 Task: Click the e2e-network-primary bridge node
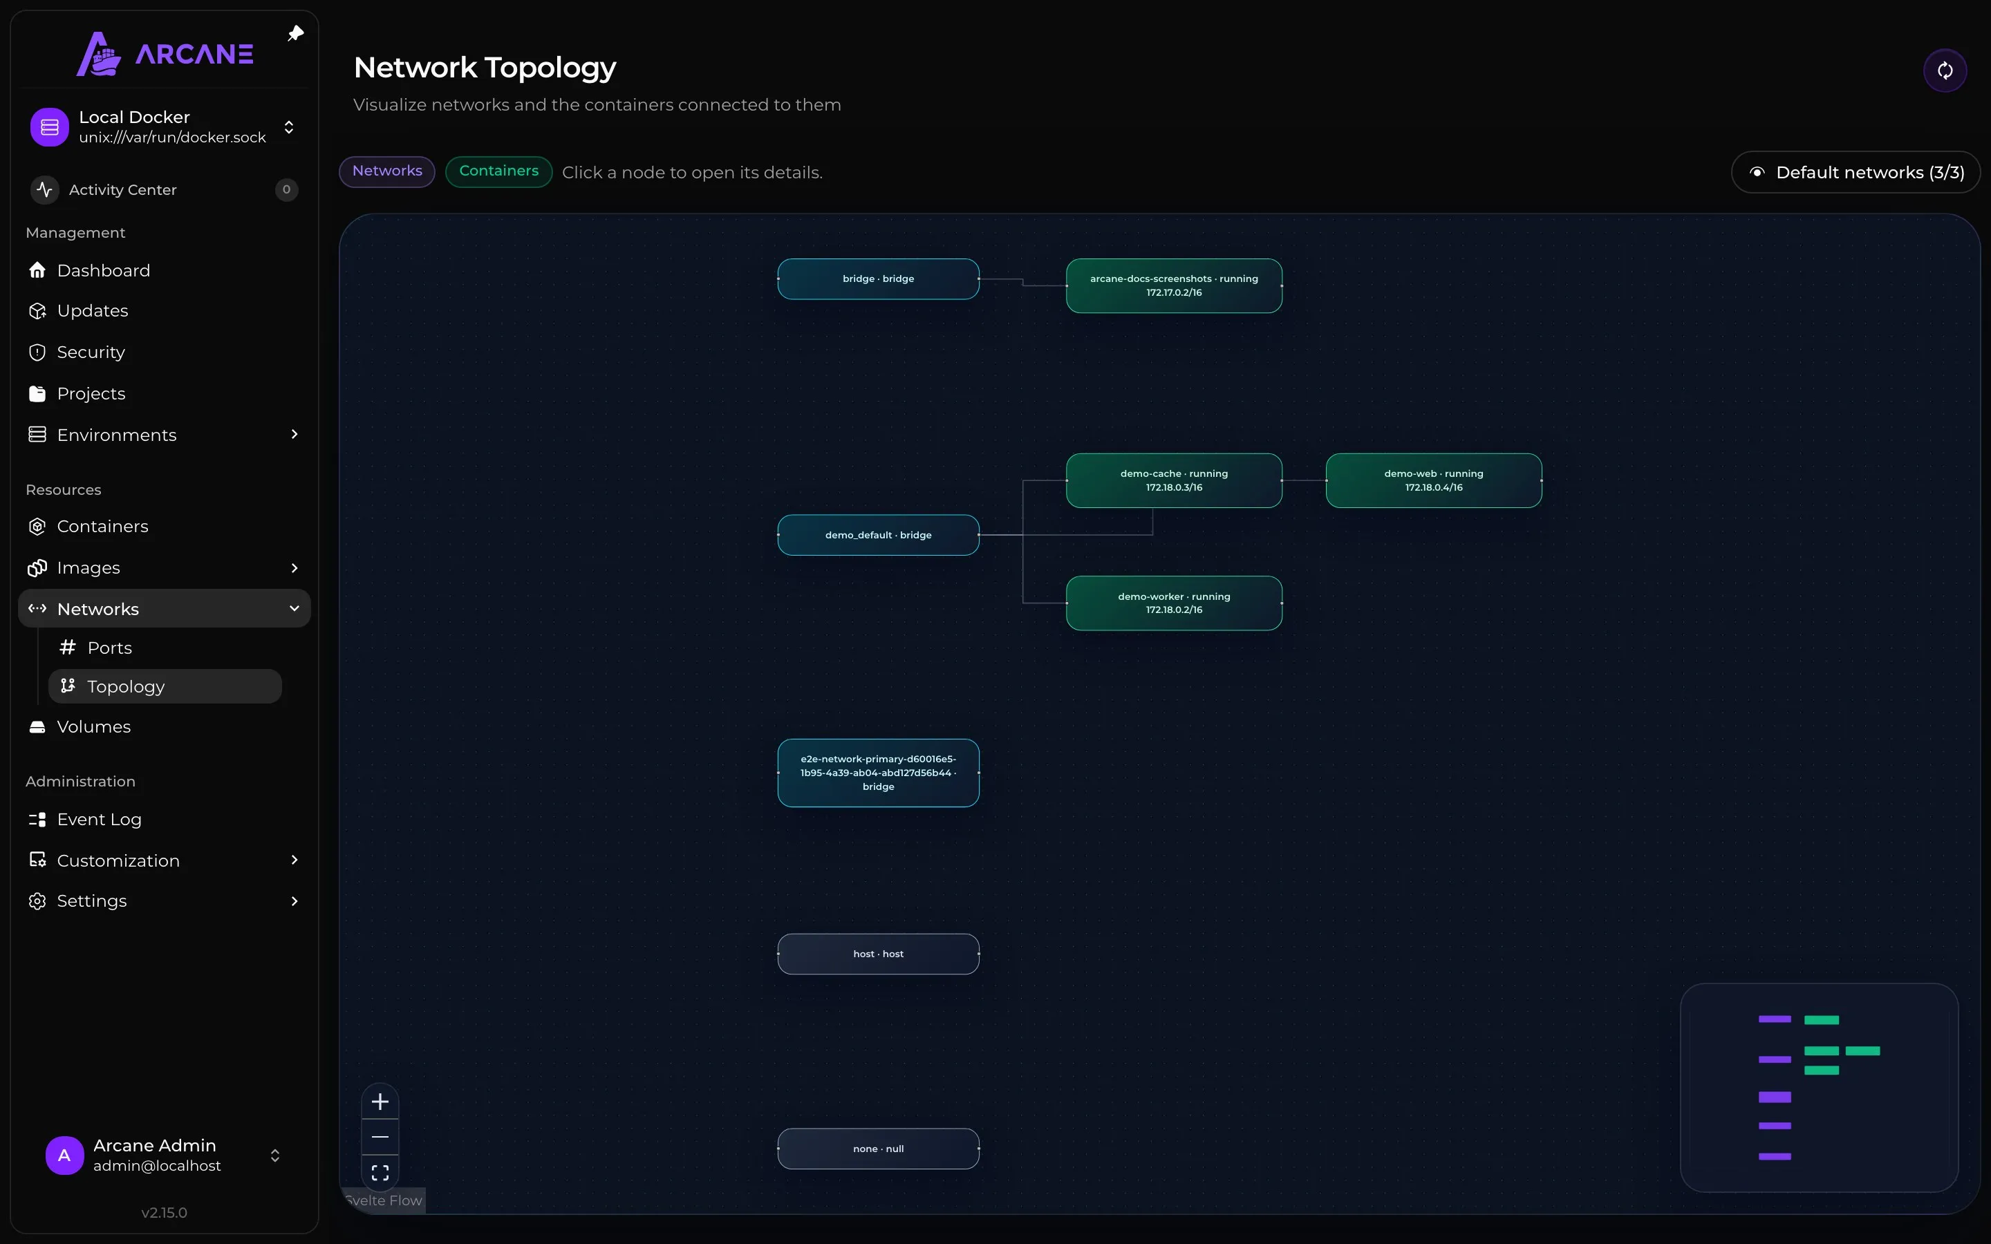pos(878,773)
